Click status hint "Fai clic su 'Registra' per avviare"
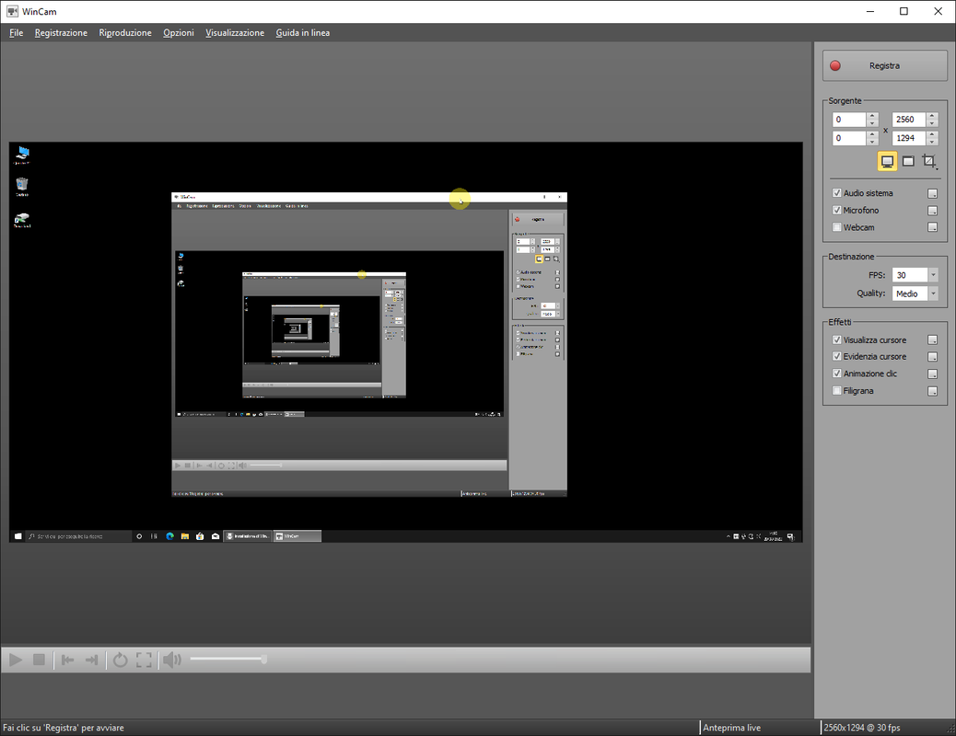The height and width of the screenshot is (736, 956). (x=64, y=728)
